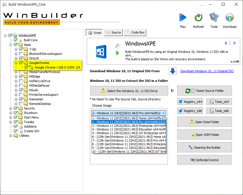
Task: Enable the MediaTransferProtocol checkbox
Action: click(21, 72)
